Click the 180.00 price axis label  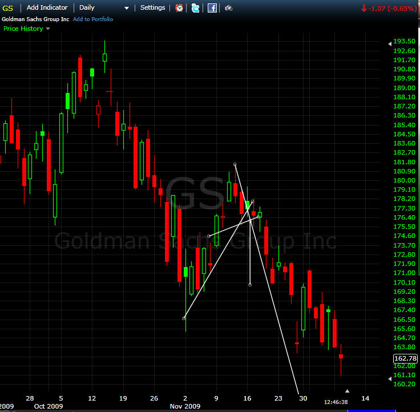[404, 180]
